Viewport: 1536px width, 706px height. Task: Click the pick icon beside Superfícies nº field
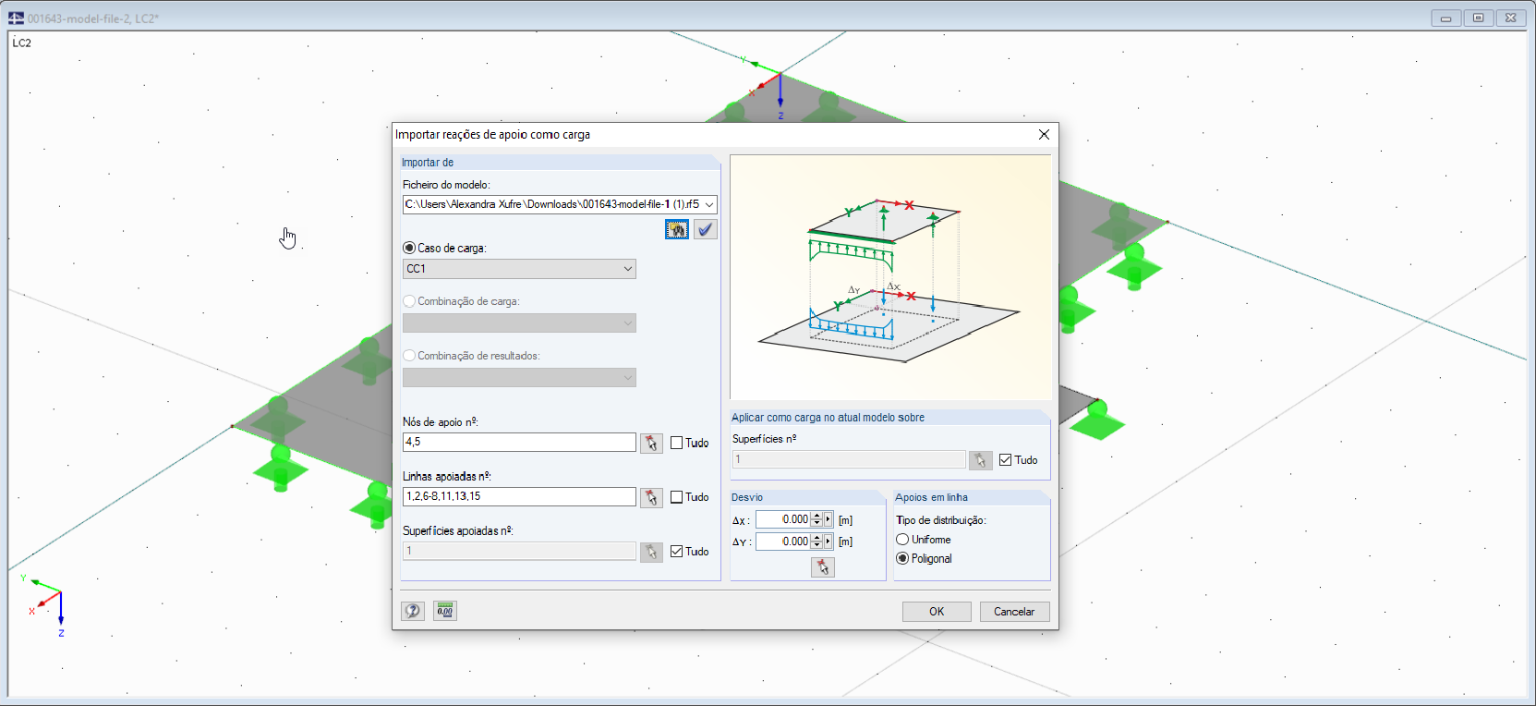tap(980, 459)
